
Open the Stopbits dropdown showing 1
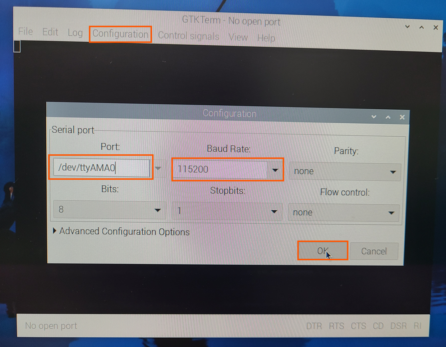[x=227, y=211]
